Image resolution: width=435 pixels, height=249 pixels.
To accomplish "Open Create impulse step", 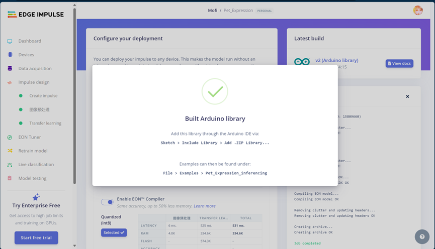I will [x=43, y=96].
